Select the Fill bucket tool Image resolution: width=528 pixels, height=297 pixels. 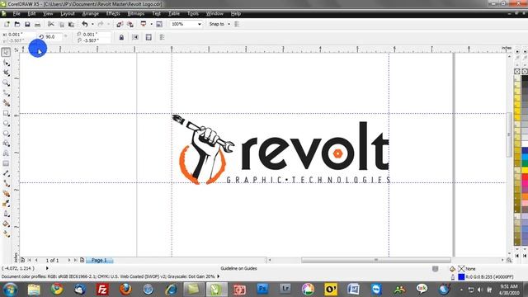point(6,224)
